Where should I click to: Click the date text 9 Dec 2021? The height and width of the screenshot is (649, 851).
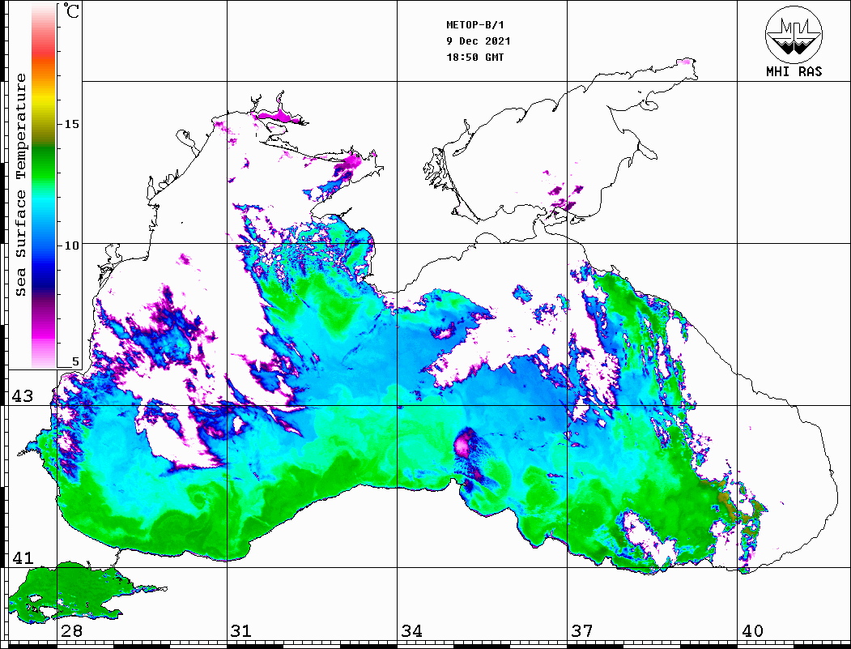pos(479,41)
